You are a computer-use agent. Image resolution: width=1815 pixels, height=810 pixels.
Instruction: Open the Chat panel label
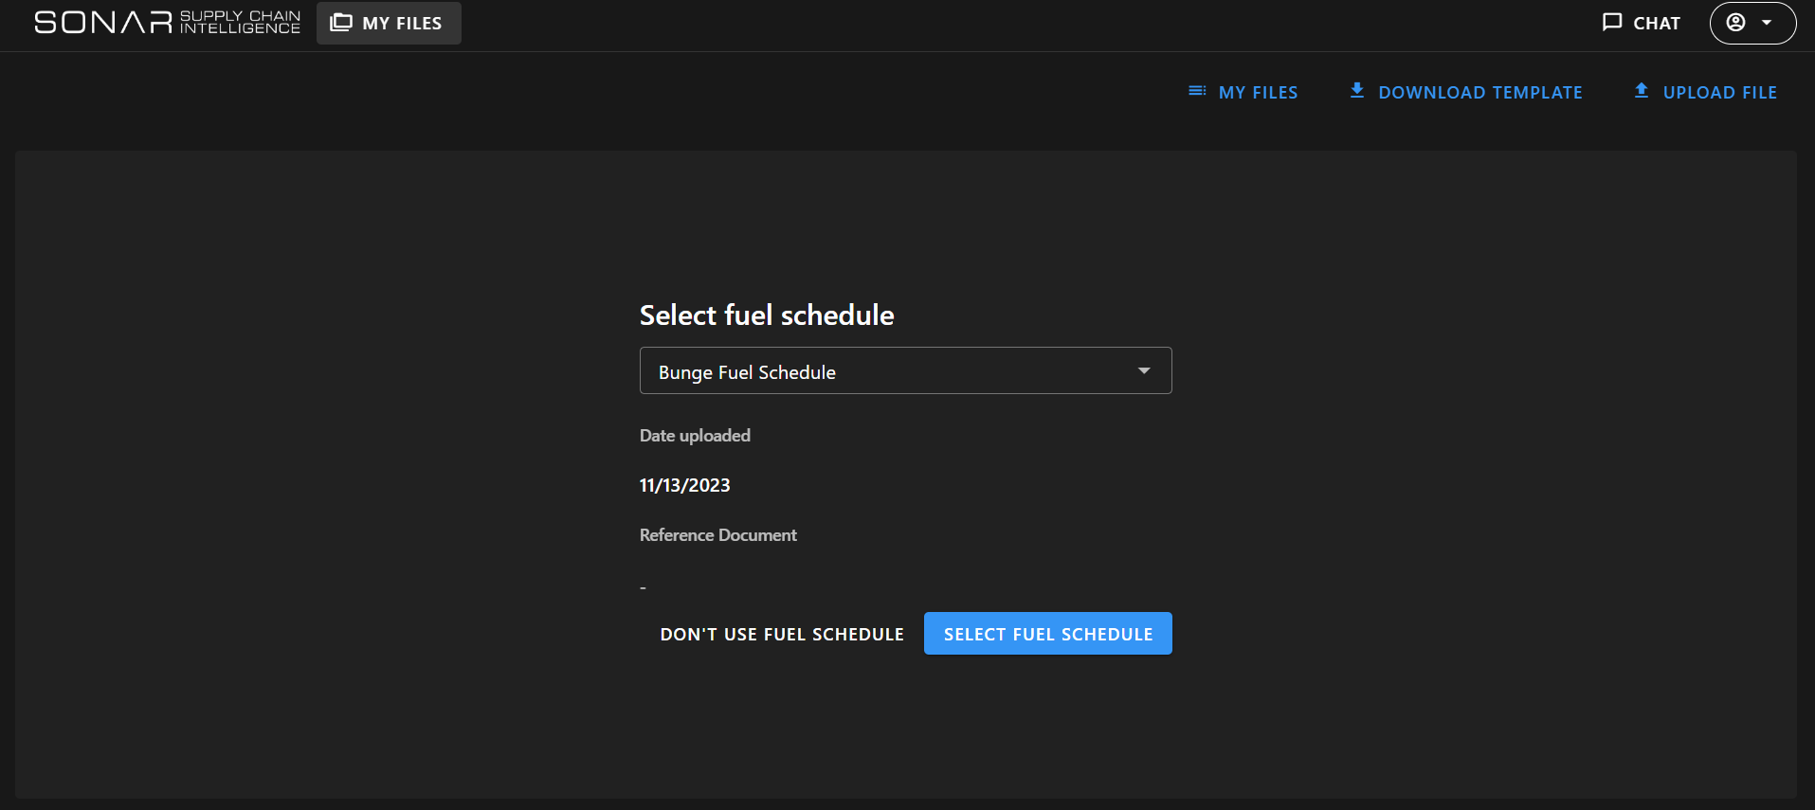coord(1657,24)
